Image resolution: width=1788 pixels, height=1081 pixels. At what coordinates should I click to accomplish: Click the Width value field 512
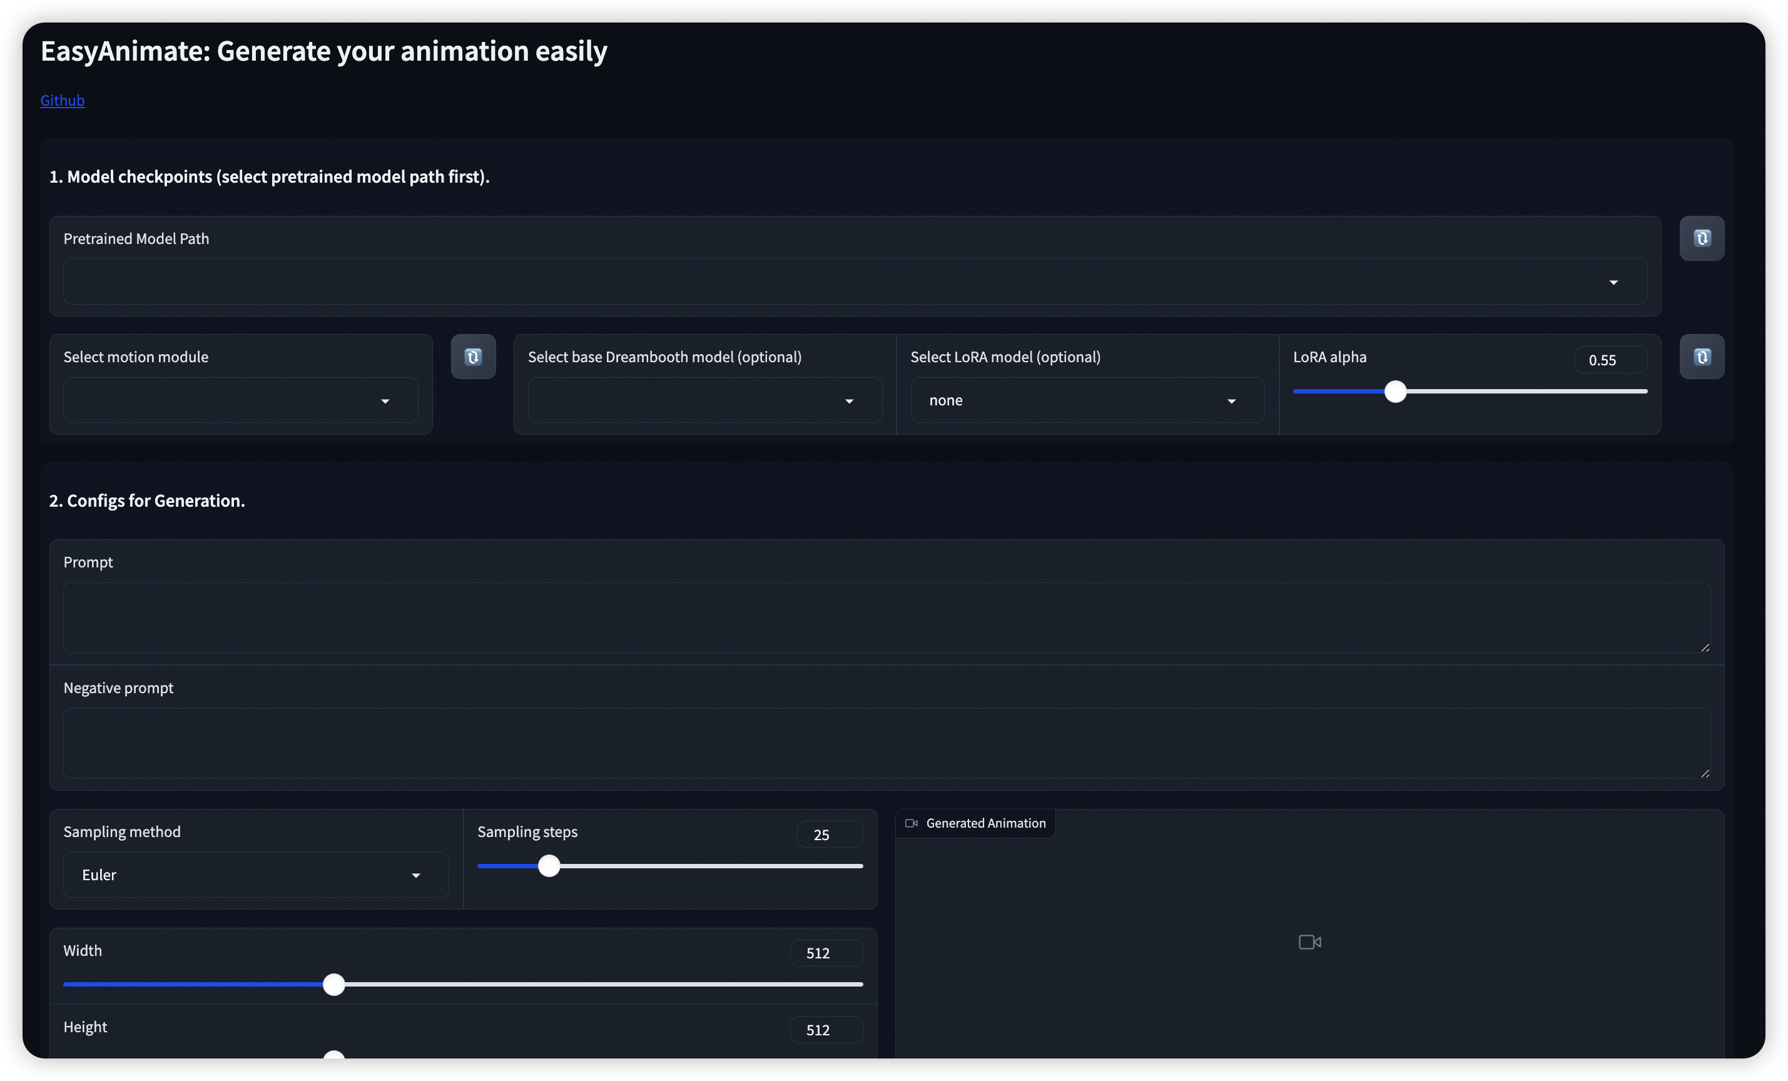pos(826,953)
